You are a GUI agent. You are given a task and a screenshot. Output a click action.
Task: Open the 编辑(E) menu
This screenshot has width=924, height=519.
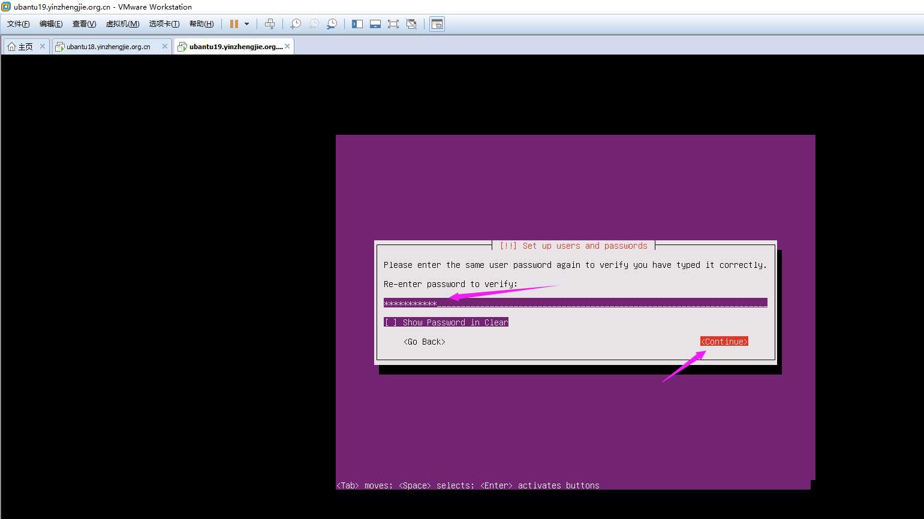click(51, 24)
